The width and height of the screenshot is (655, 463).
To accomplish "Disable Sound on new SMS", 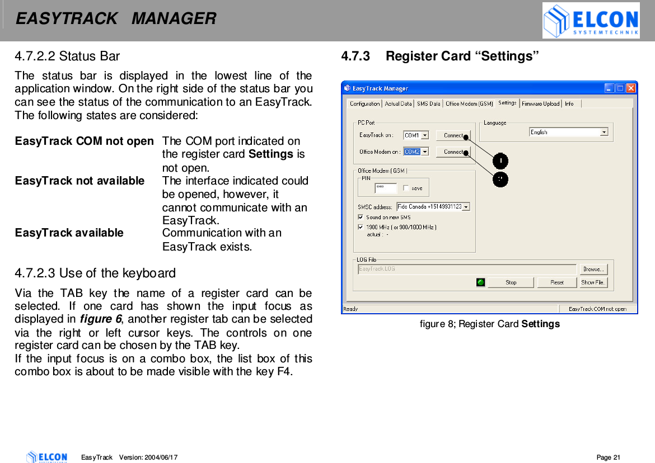I will (361, 217).
